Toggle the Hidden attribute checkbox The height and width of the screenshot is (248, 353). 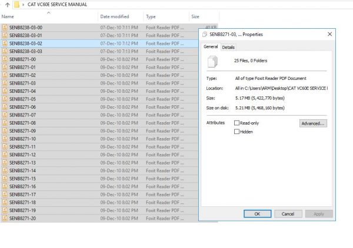tap(237, 132)
